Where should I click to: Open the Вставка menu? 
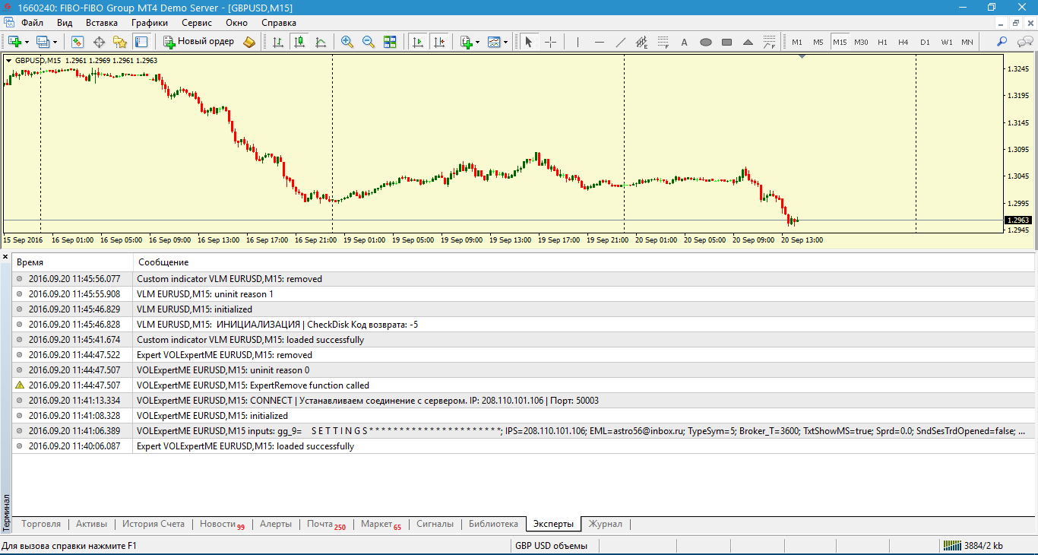pos(102,23)
